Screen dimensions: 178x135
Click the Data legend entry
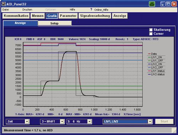152,54
